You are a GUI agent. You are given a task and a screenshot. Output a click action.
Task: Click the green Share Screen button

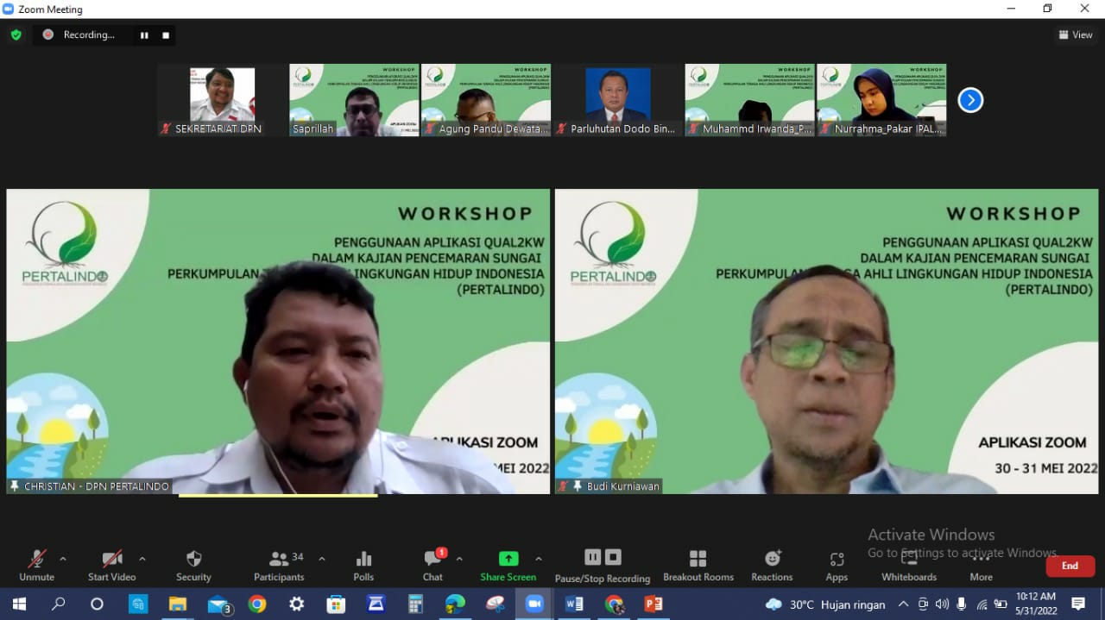click(x=508, y=565)
